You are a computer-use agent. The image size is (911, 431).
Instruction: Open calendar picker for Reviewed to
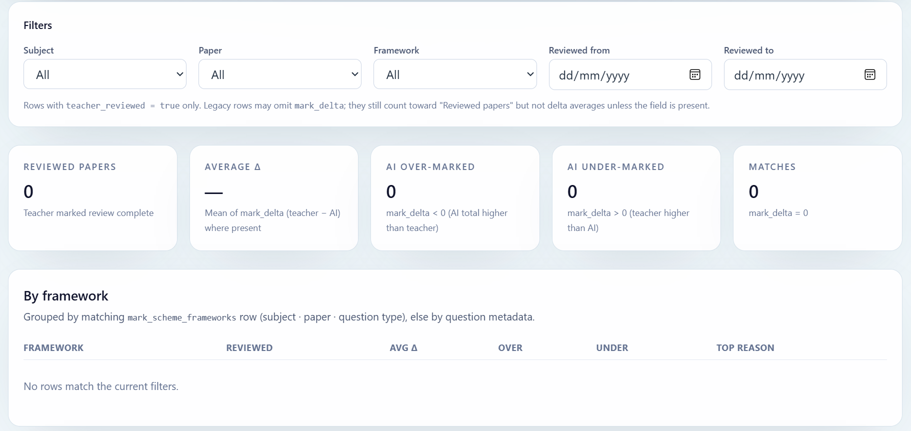coord(869,74)
